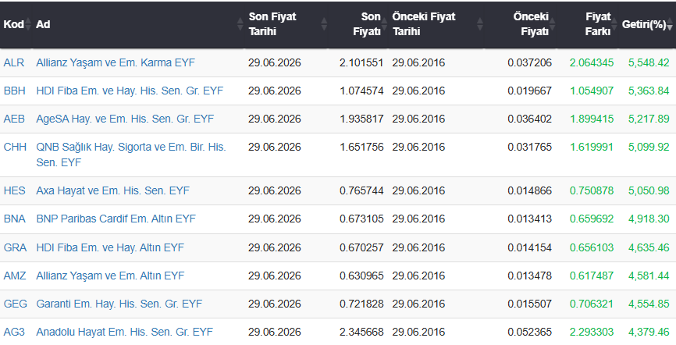This screenshot has width=676, height=345.
Task: Open fund code ALR link
Action: (14, 62)
